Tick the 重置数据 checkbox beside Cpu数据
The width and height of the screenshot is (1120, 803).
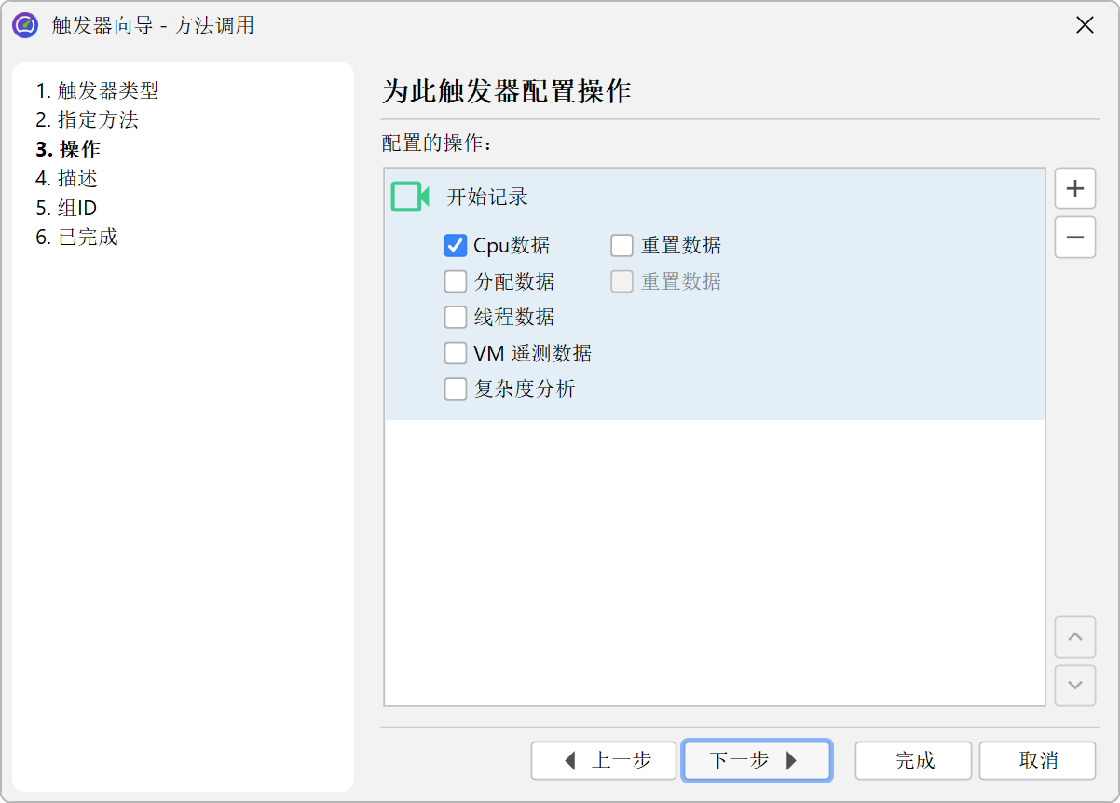pyautogui.click(x=621, y=246)
